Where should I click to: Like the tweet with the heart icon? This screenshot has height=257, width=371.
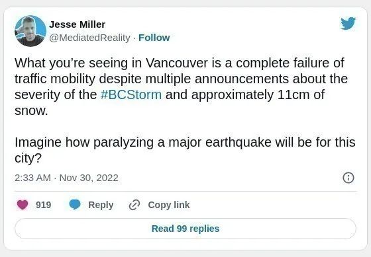[23, 205]
